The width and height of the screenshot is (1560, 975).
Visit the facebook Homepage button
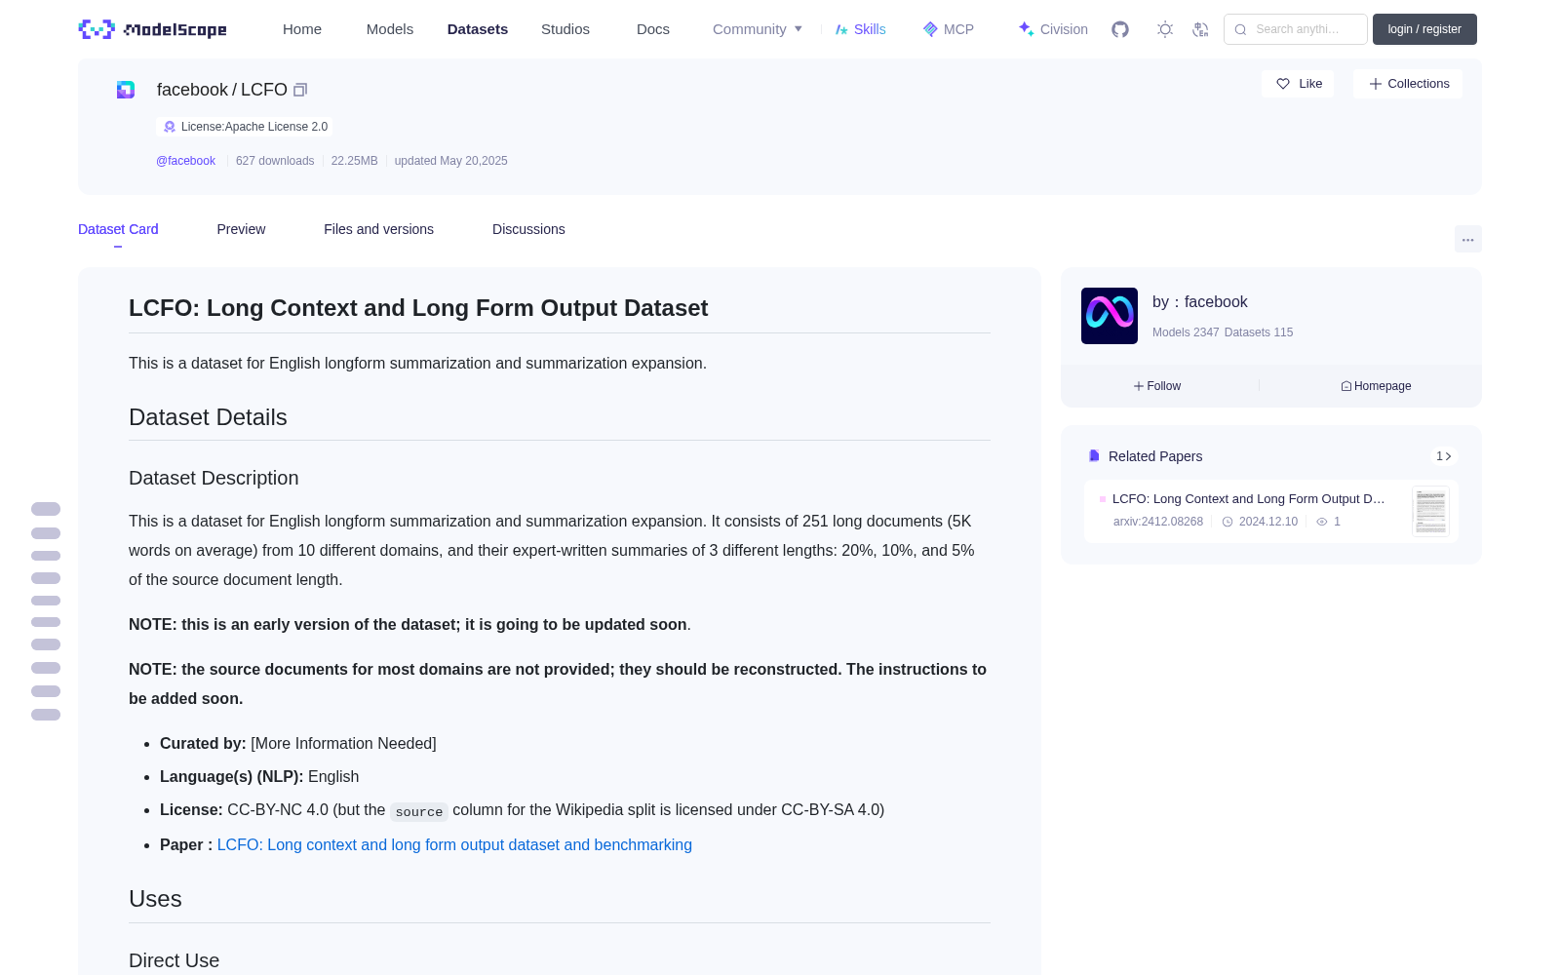(x=1376, y=386)
